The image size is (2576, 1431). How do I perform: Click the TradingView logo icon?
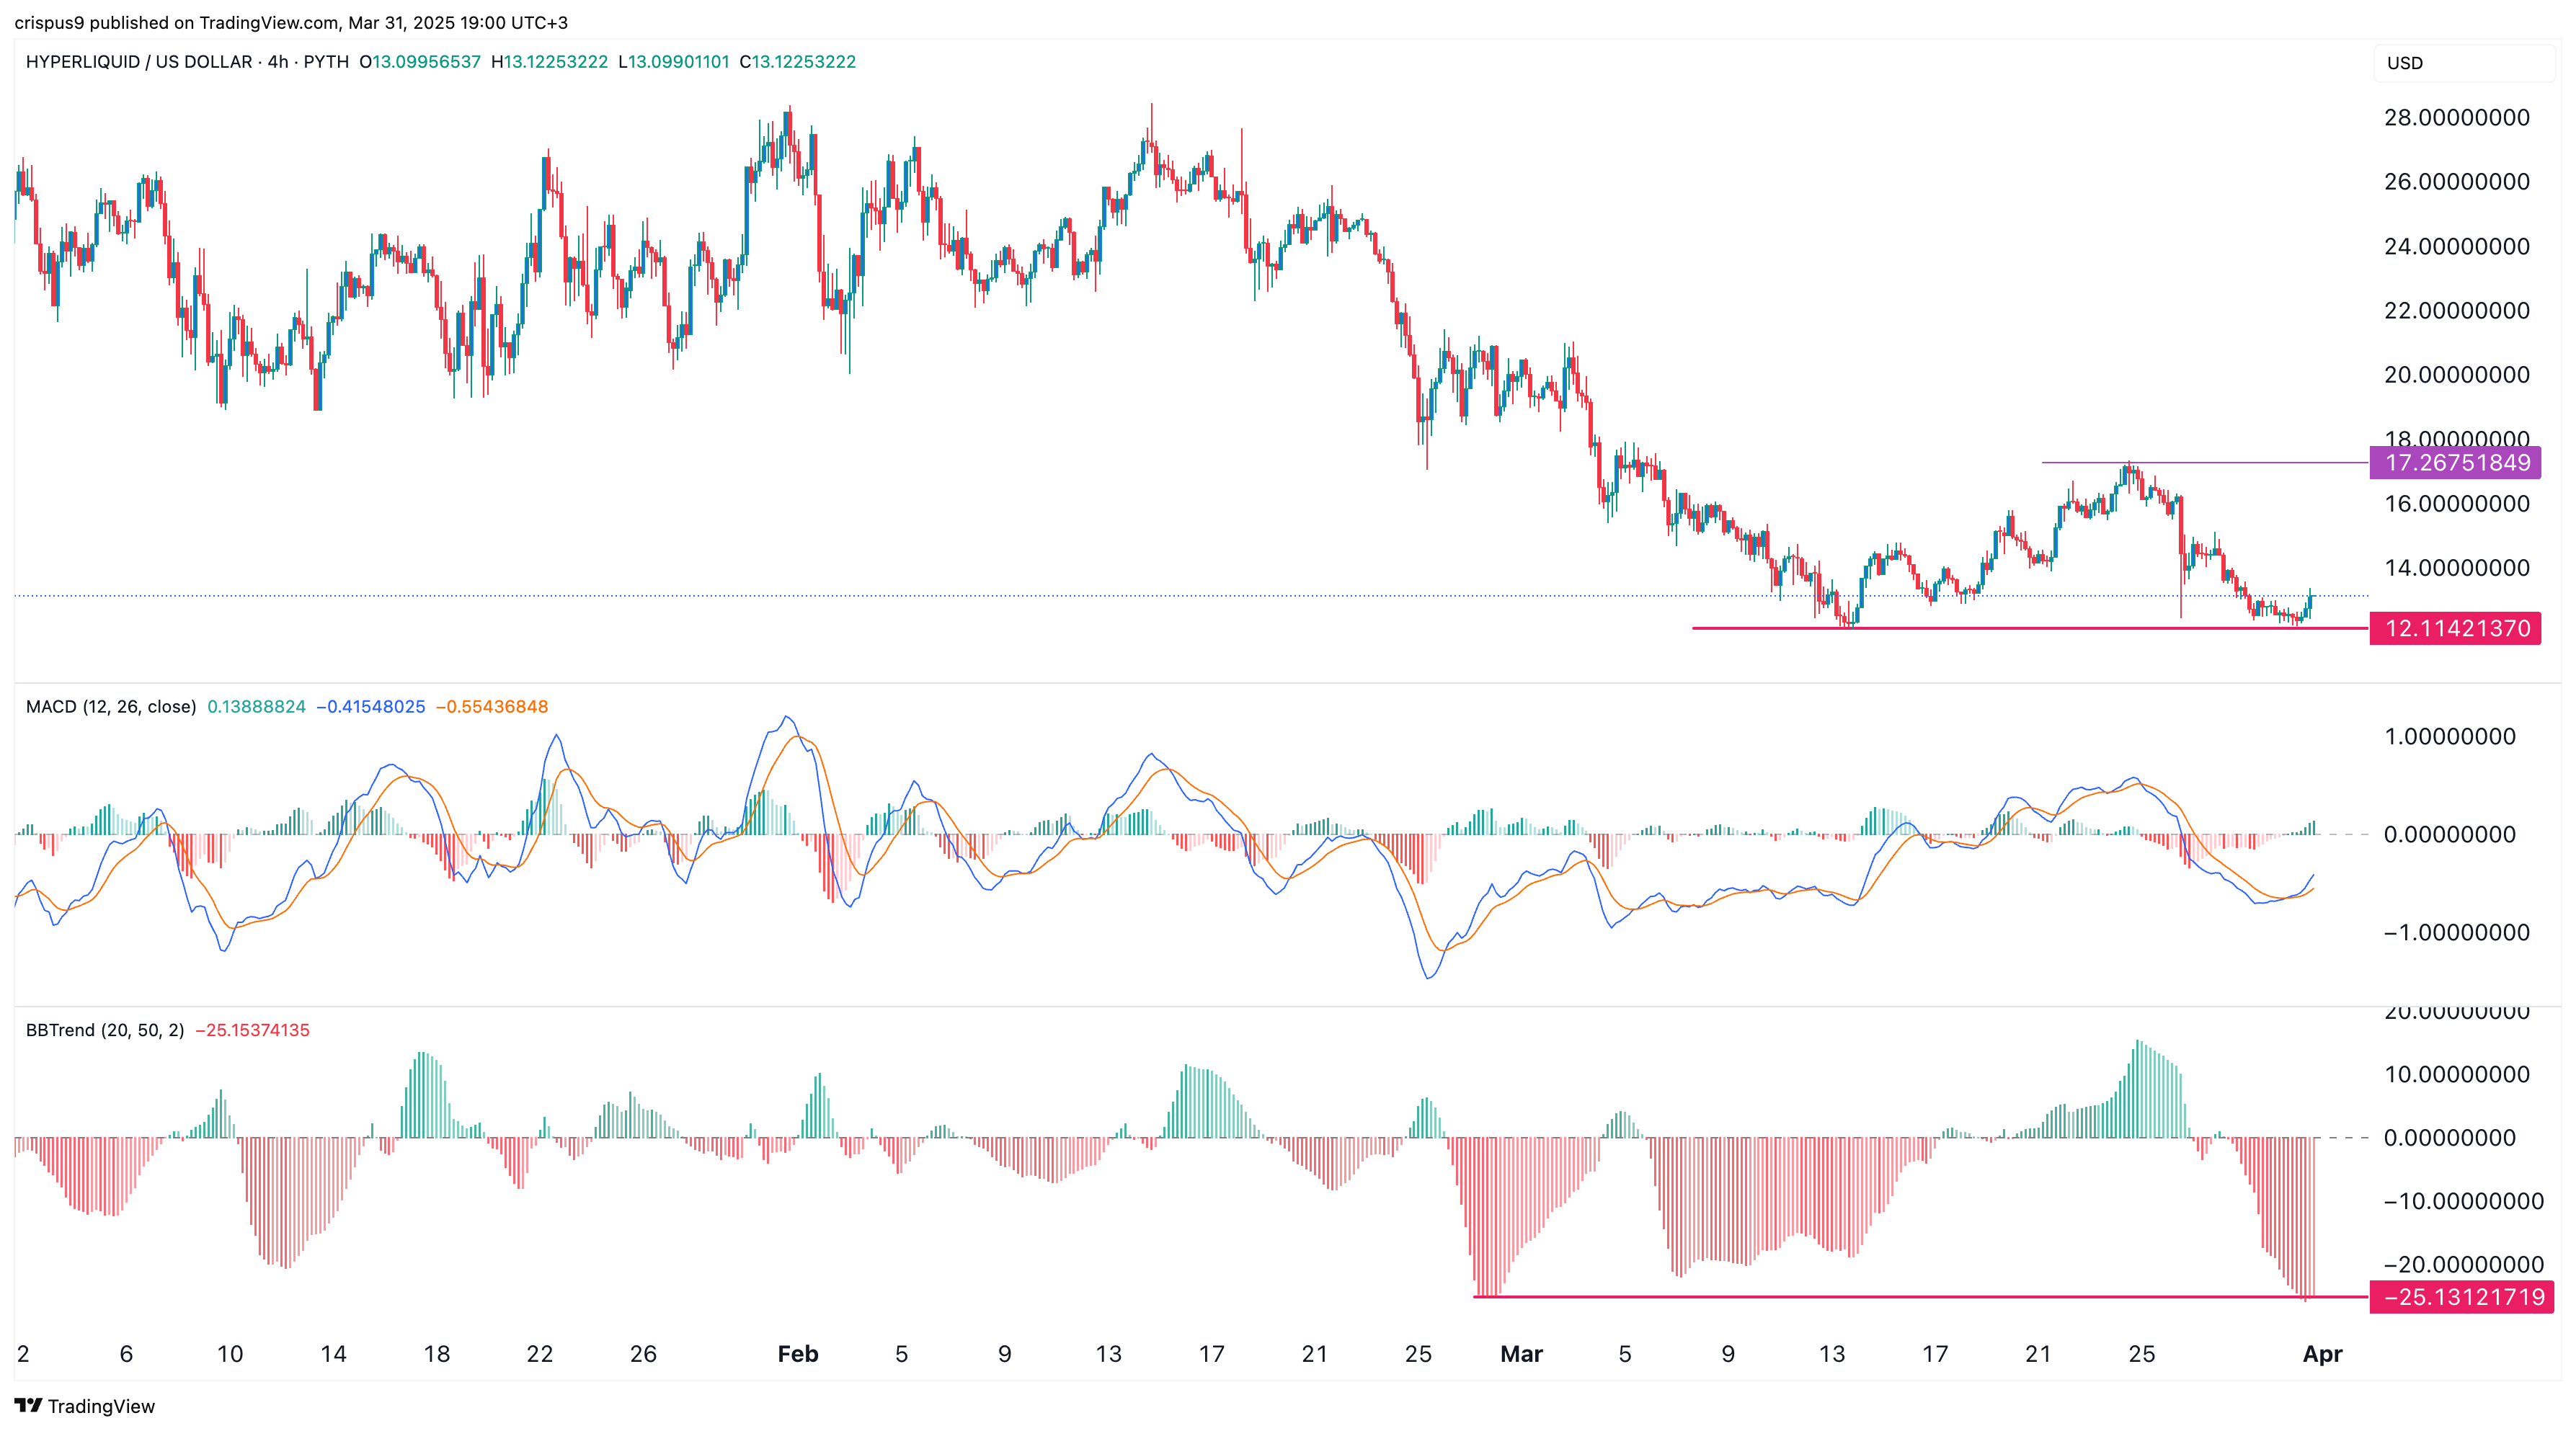click(28, 1405)
